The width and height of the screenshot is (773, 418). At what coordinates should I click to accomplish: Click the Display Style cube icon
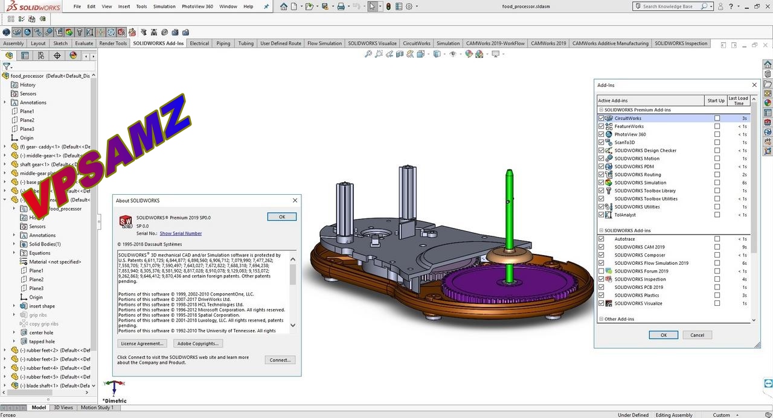(437, 54)
